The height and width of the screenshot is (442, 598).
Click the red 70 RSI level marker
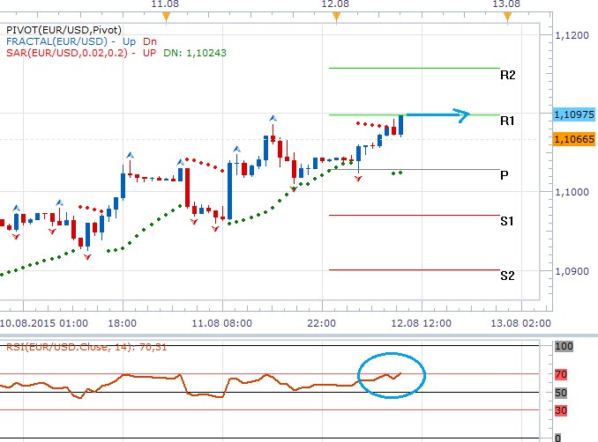click(x=562, y=374)
